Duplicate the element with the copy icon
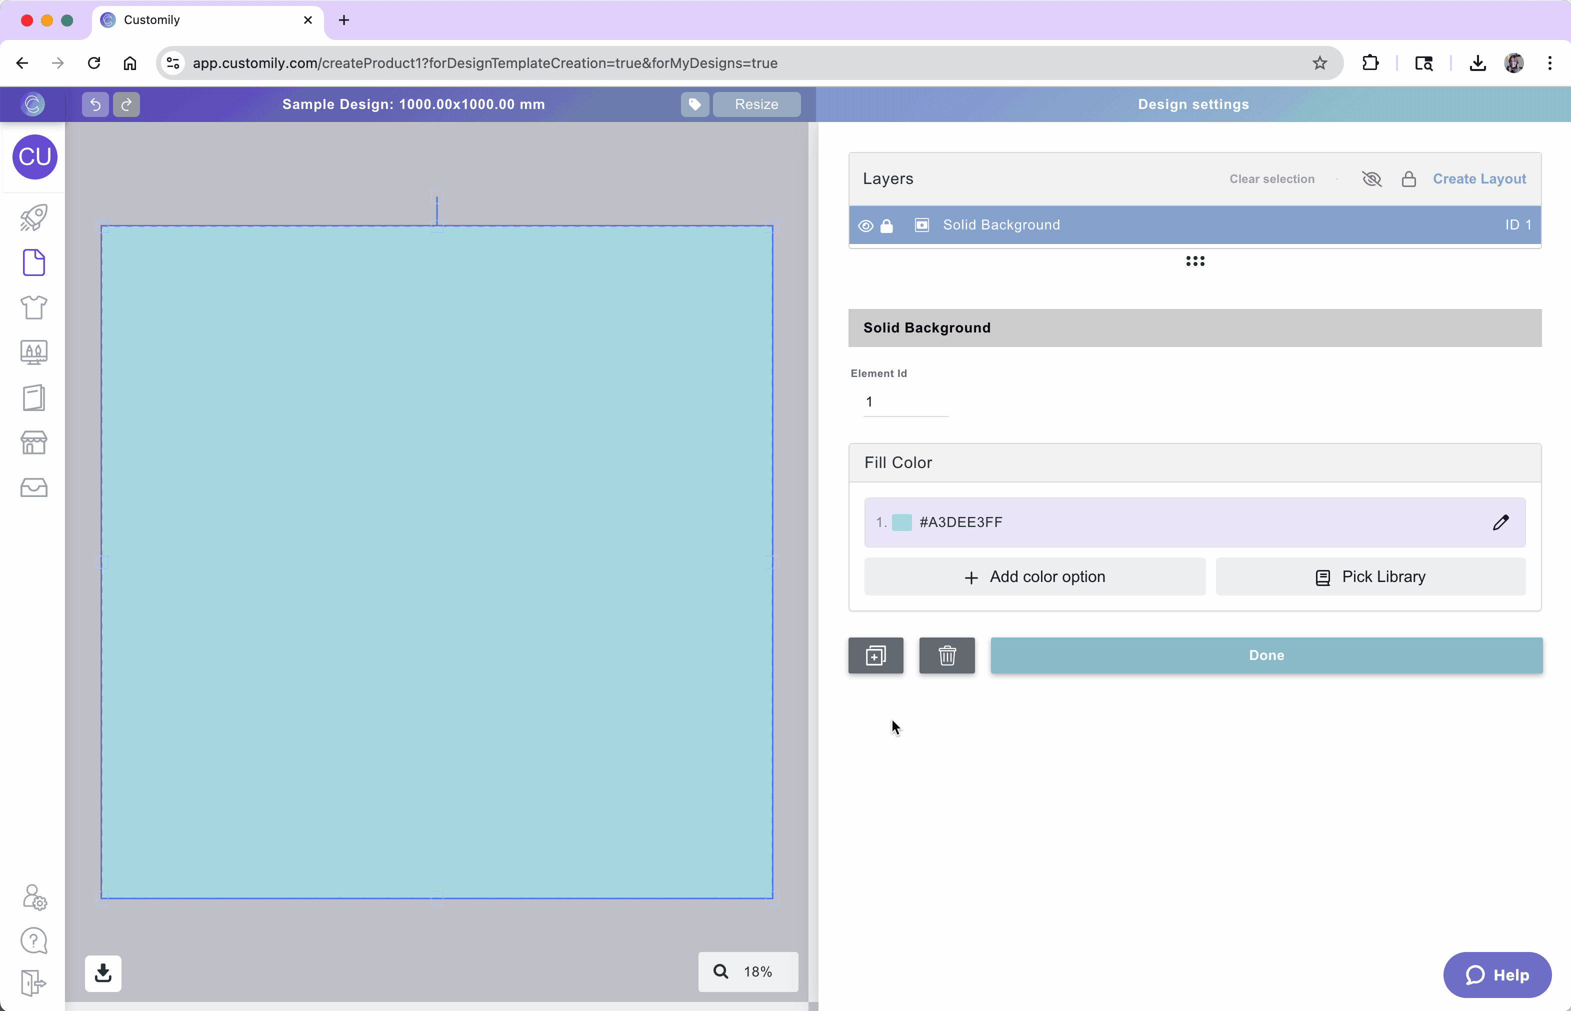 pos(875,654)
